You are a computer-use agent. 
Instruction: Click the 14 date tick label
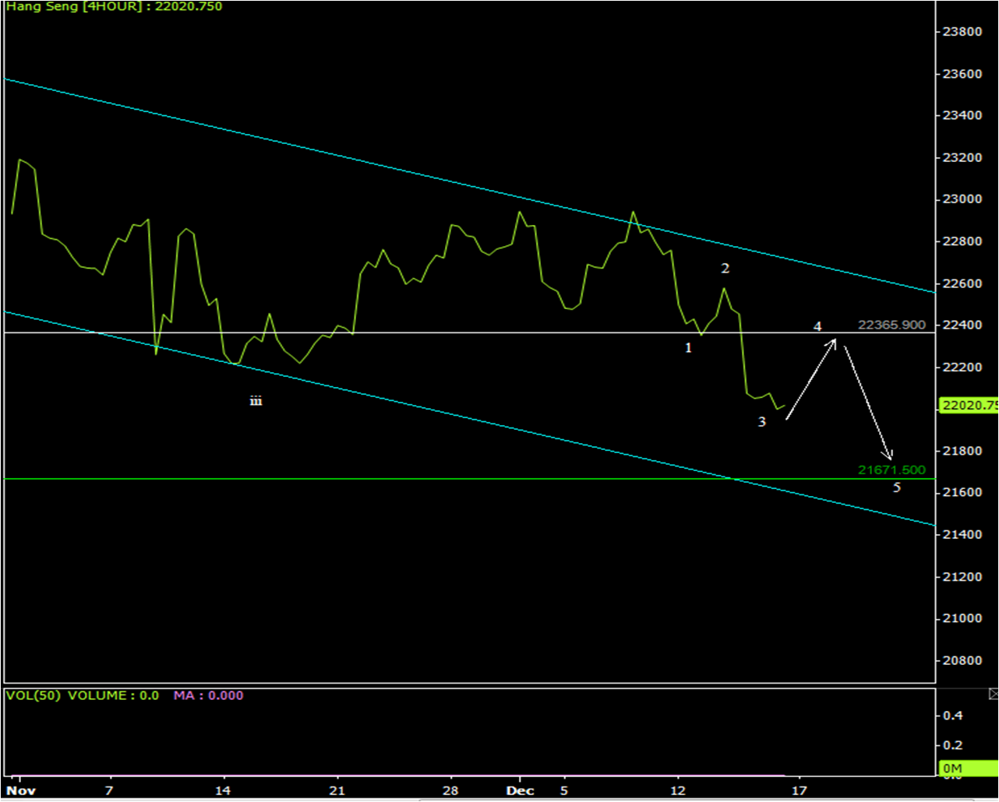point(224,790)
